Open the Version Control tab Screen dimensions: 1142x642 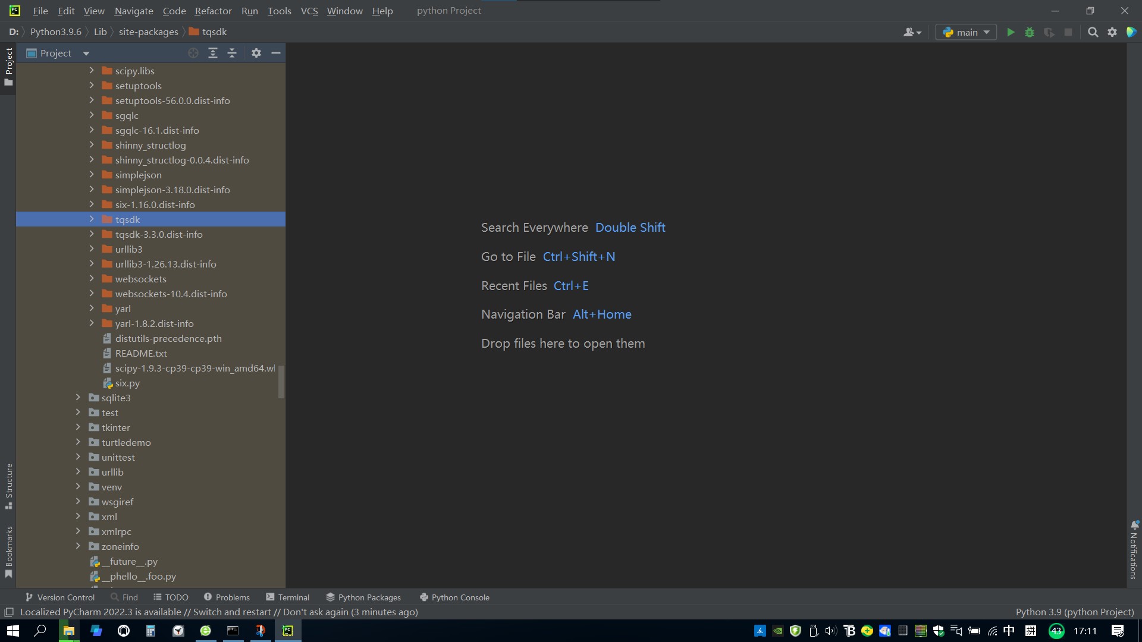pos(59,597)
